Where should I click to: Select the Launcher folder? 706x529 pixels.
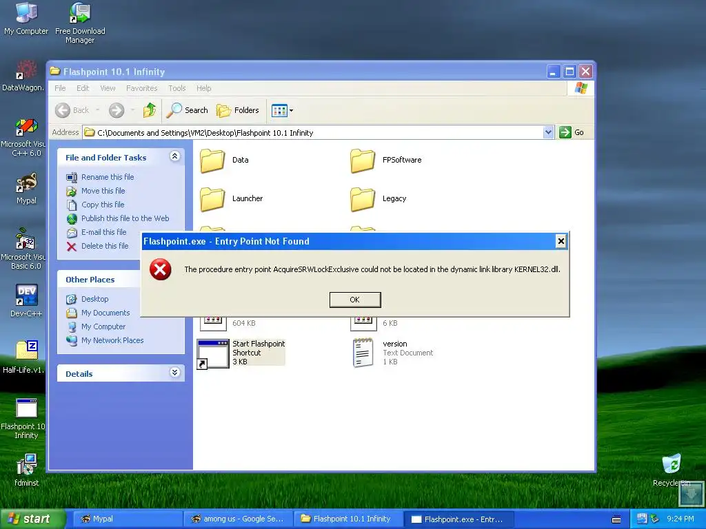coord(232,199)
